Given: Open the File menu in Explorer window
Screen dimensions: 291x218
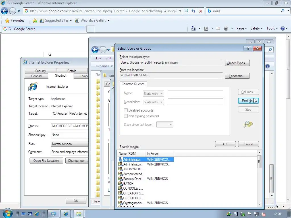Looking at the screenshot, I should [x=99, y=58].
